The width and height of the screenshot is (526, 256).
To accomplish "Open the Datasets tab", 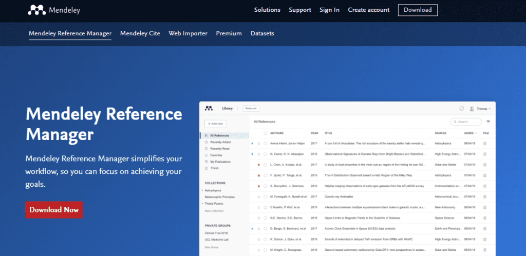I will tap(262, 33).
